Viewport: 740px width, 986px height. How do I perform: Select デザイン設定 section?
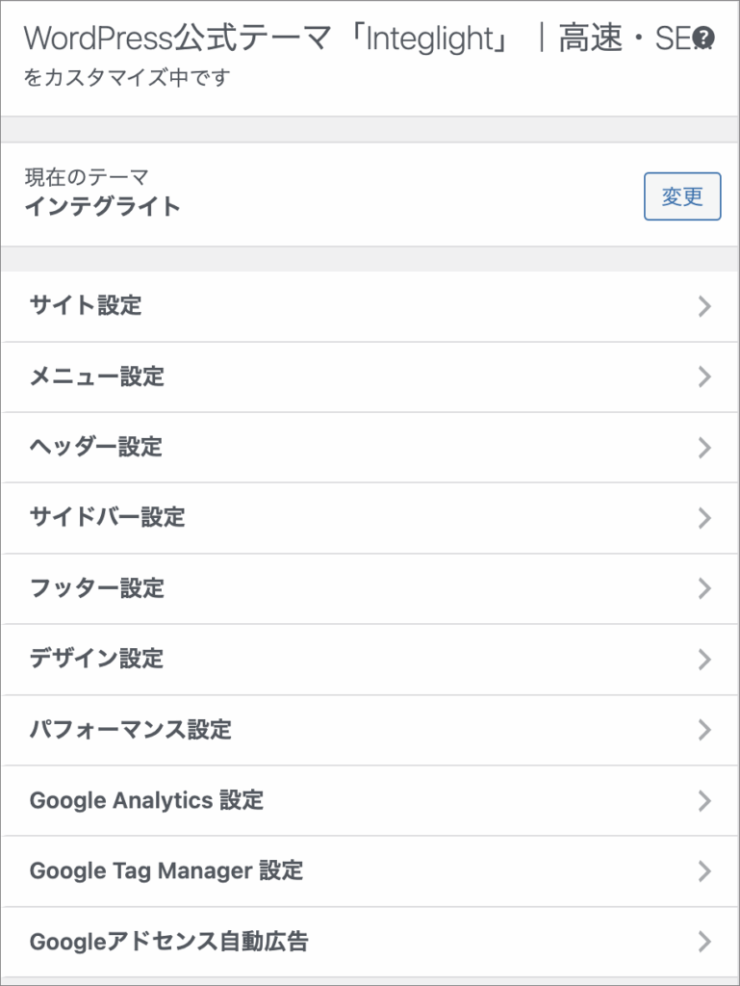click(97, 659)
